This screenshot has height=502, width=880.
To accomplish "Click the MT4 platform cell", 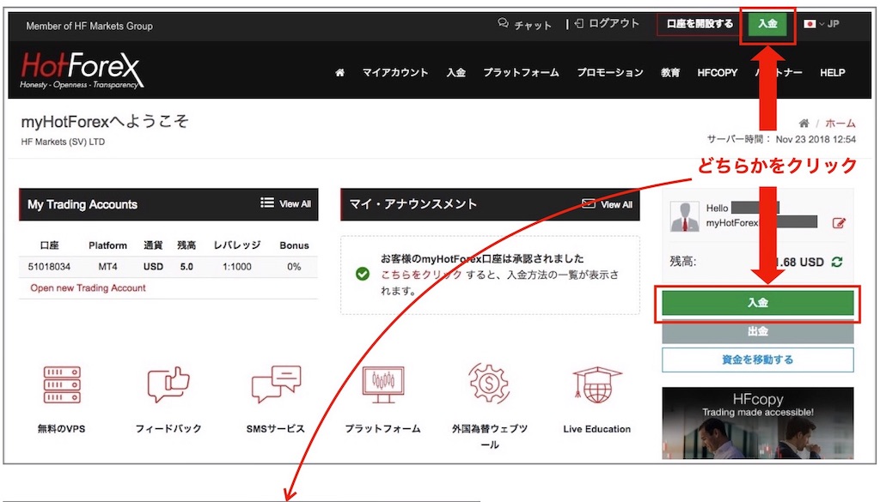I will tap(107, 267).
